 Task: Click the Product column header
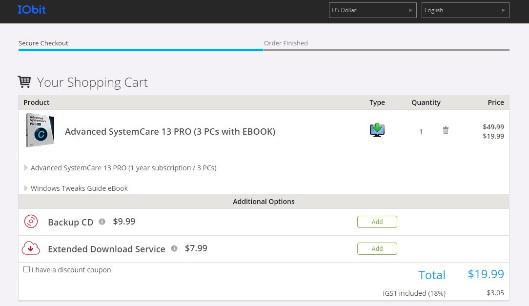tap(37, 102)
